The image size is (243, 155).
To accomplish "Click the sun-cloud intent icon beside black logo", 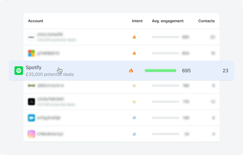I will click(134, 102).
